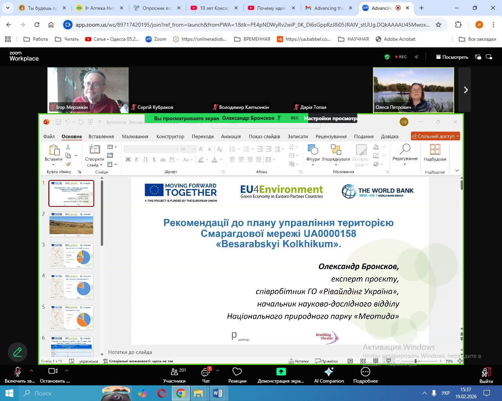This screenshot has height=401, width=502.
Task: Start screen sharing with green share icon
Action: tap(281, 372)
